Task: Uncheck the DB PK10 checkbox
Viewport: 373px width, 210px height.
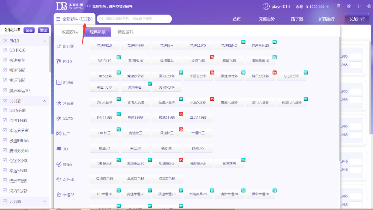Action: point(5,50)
